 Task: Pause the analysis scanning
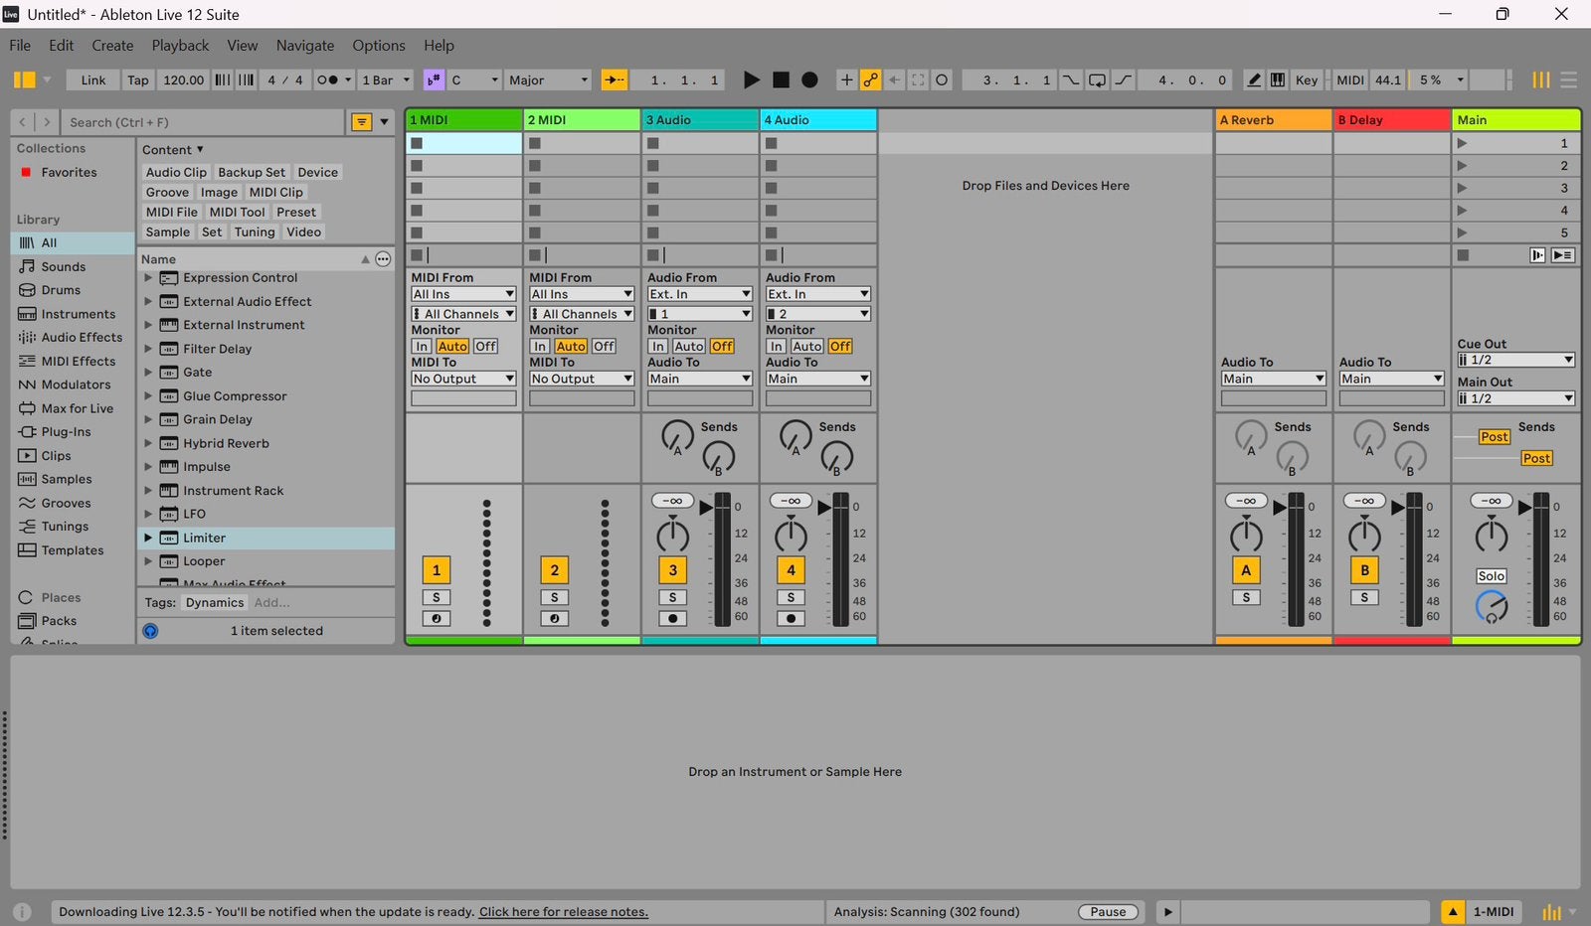[1108, 912]
